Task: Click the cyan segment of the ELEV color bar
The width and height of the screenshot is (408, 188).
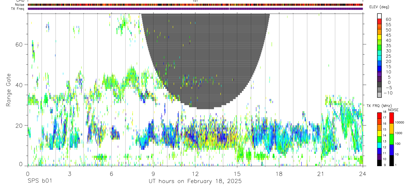Action: [x=379, y=58]
